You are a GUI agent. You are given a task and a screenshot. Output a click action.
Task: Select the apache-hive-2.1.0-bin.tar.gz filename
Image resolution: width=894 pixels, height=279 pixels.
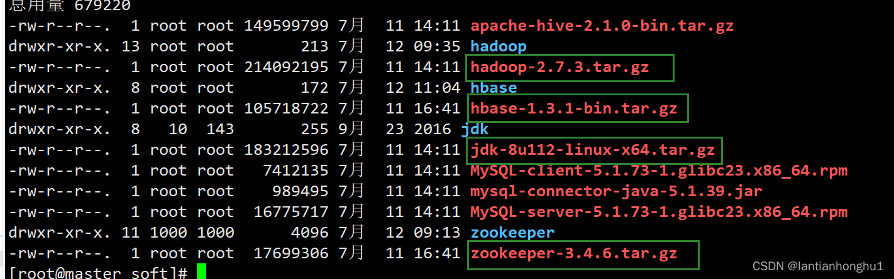tap(602, 26)
